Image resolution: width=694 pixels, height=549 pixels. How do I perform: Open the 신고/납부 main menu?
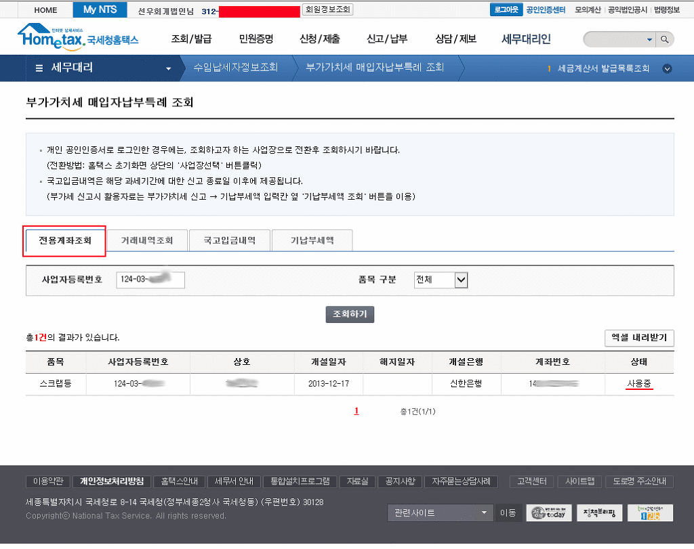click(x=387, y=39)
